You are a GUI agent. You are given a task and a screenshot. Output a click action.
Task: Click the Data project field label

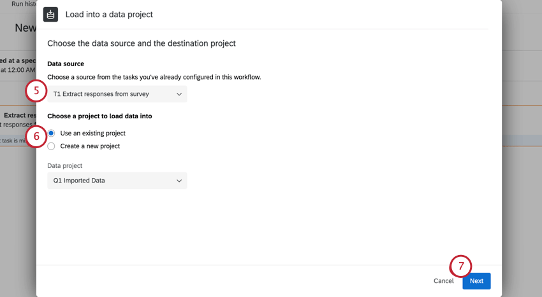(65, 165)
